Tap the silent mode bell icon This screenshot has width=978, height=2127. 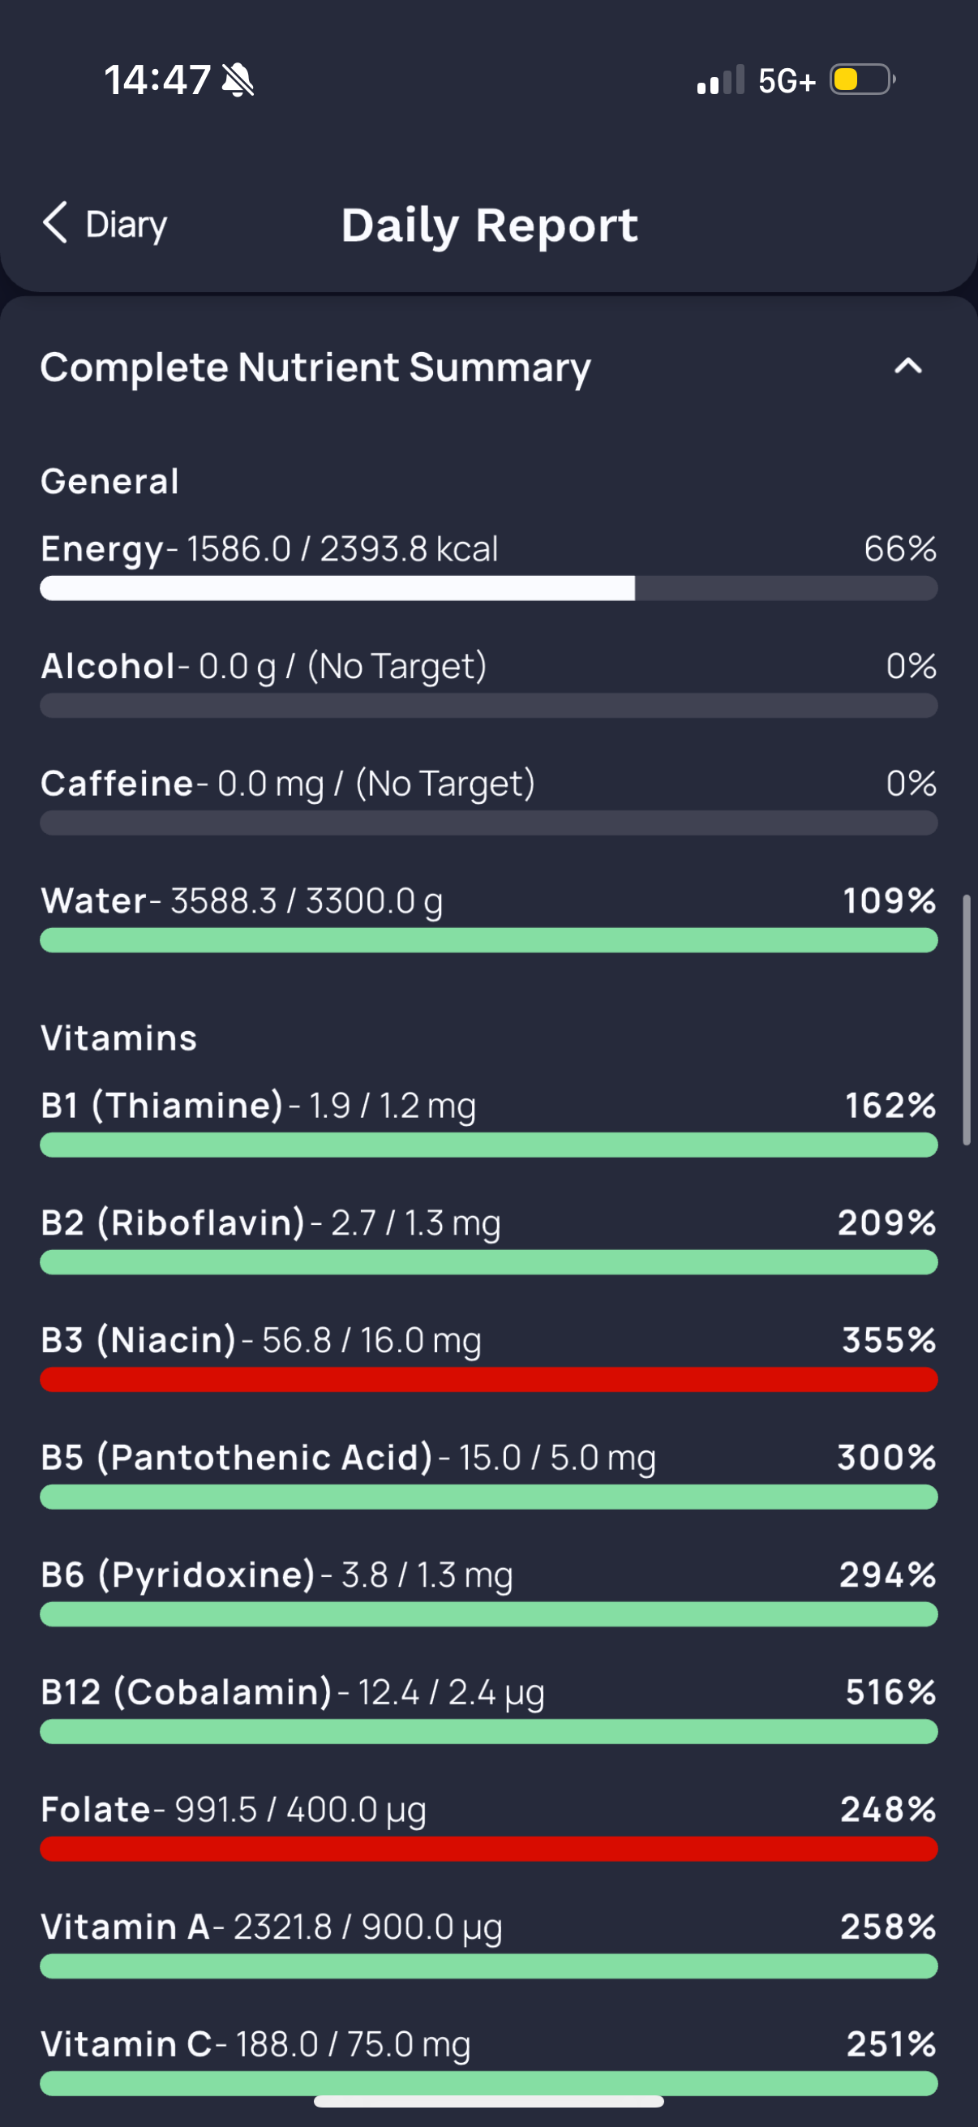pos(238,80)
